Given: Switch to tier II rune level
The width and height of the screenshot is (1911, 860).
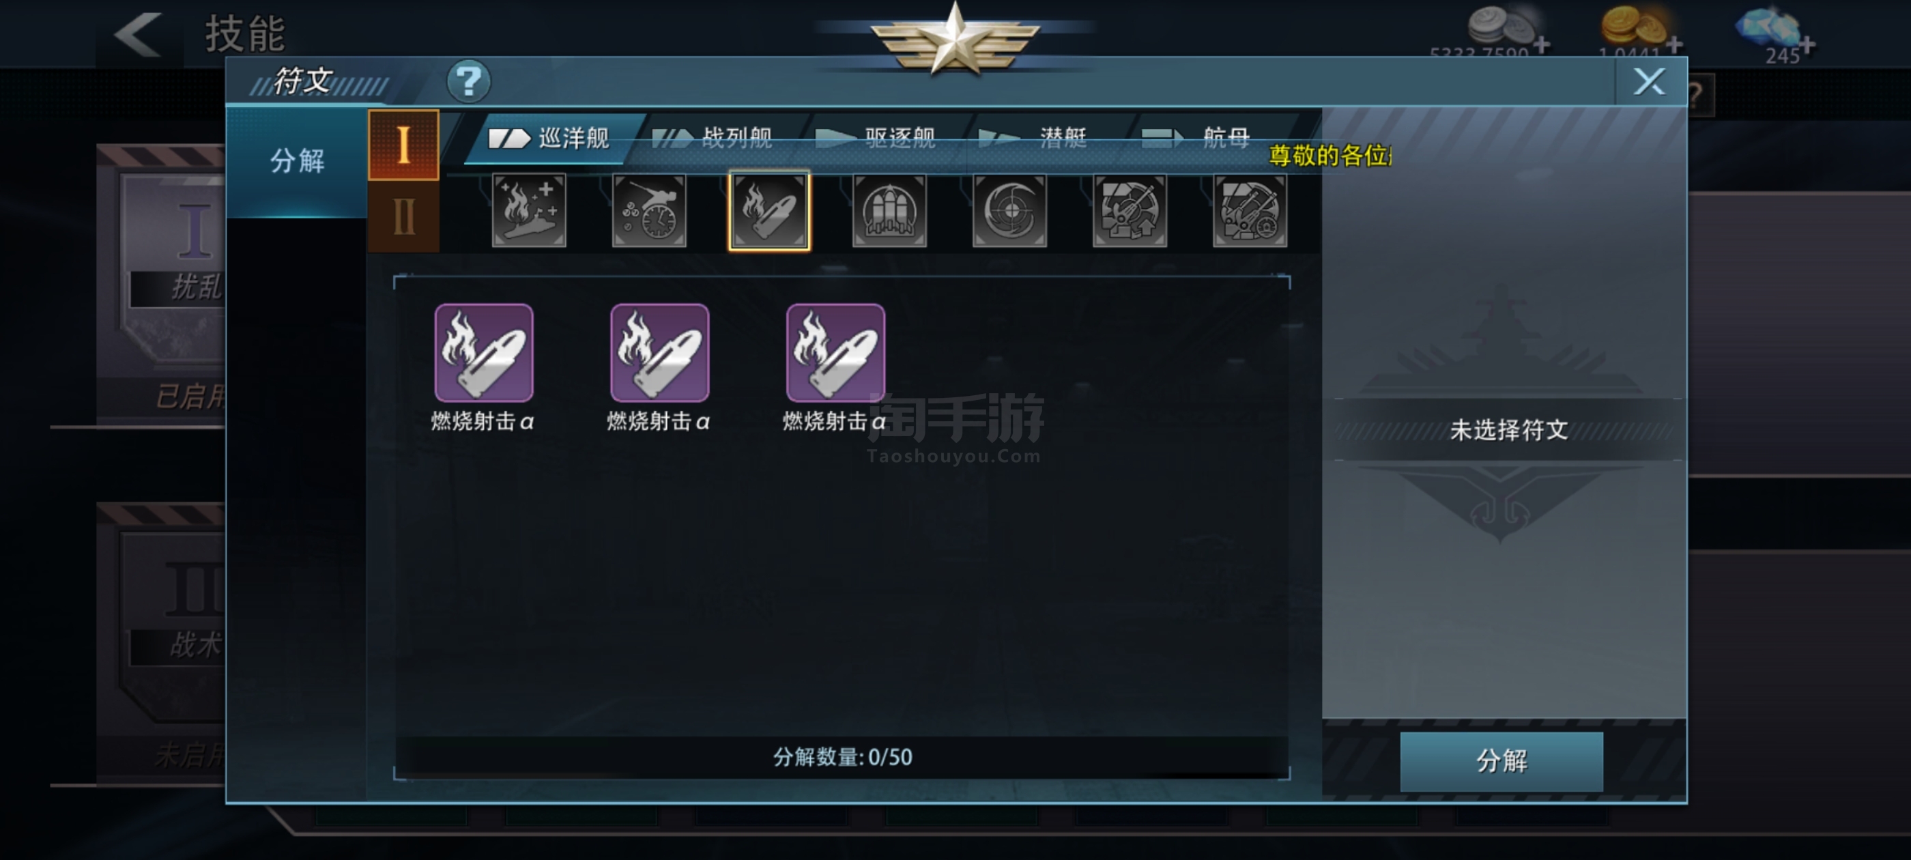Looking at the screenshot, I should pyautogui.click(x=403, y=216).
